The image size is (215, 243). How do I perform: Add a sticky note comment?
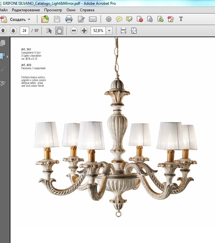click(119, 19)
